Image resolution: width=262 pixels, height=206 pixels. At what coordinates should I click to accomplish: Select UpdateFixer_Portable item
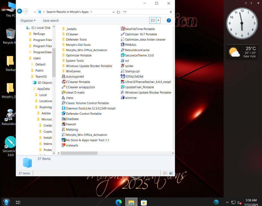pyautogui.click(x=137, y=87)
